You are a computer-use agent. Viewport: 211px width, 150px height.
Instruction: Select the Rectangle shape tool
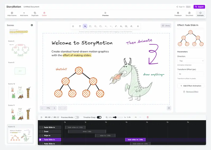90,26
